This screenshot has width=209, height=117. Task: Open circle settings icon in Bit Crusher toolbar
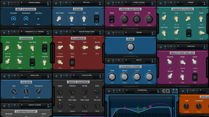(x=12, y=3)
